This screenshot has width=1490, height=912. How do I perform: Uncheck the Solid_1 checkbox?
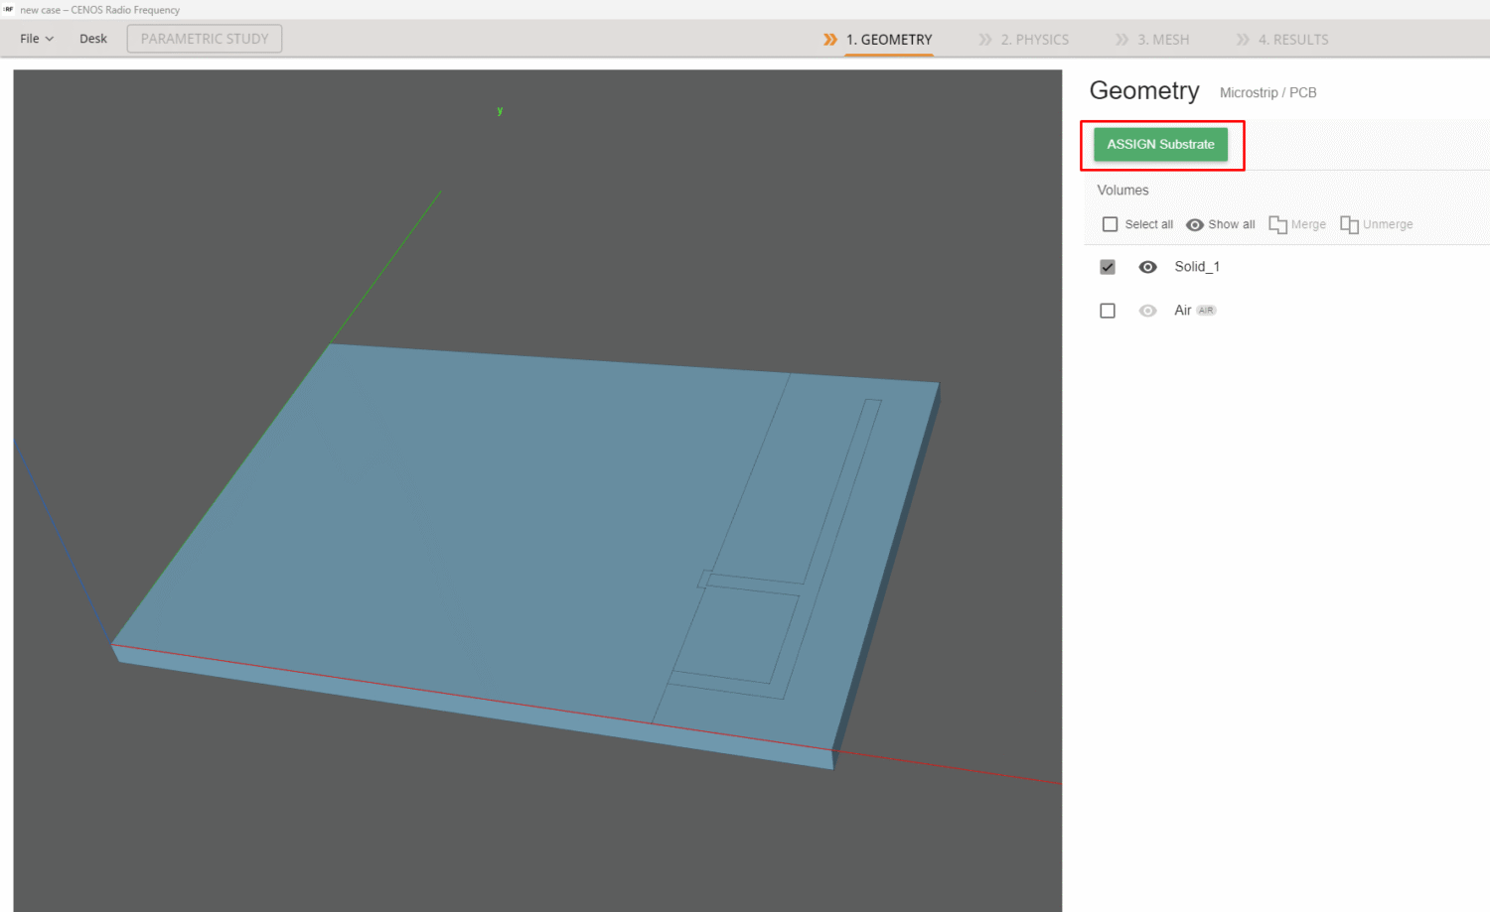[1107, 266]
